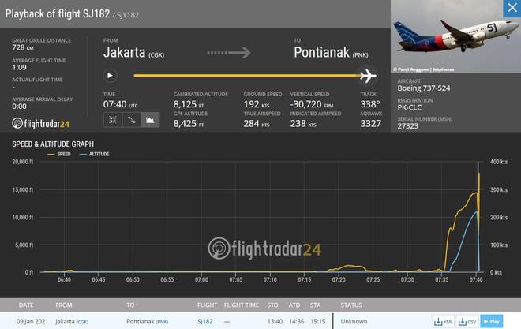This screenshot has width=521, height=329.
Task: Click the STATUS column header
Action: pyautogui.click(x=351, y=305)
